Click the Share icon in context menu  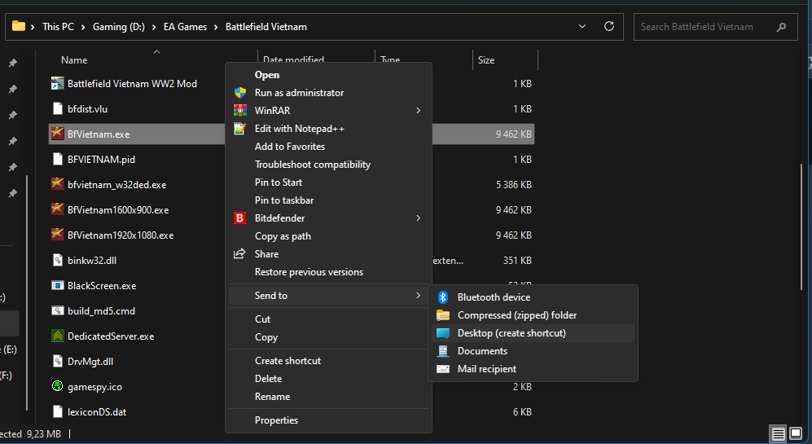[239, 254]
